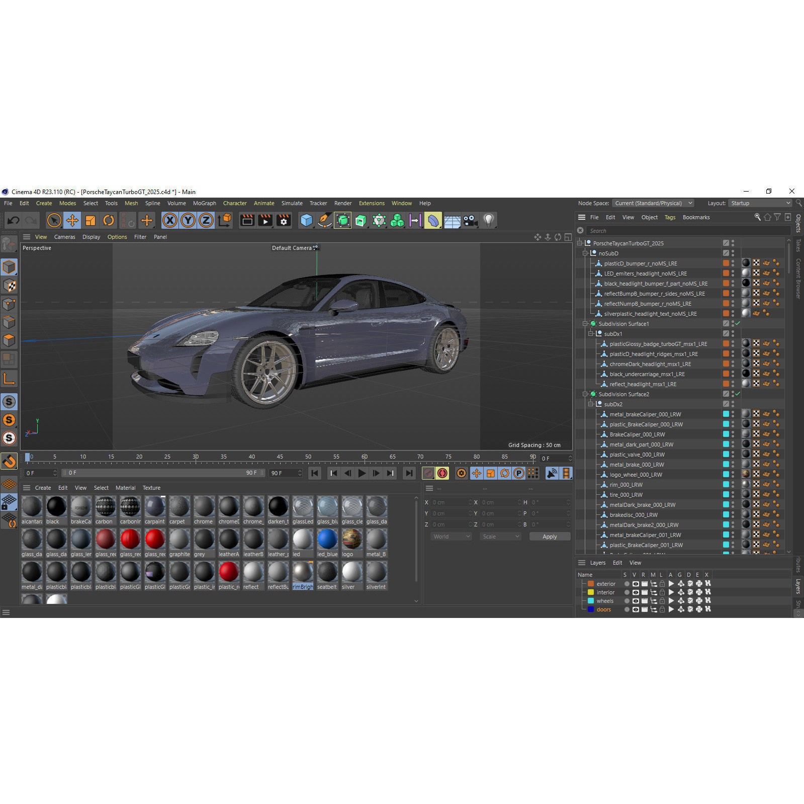Viewport: 804px width, 804px height.
Task: Go to end of timeline
Action: (409, 473)
